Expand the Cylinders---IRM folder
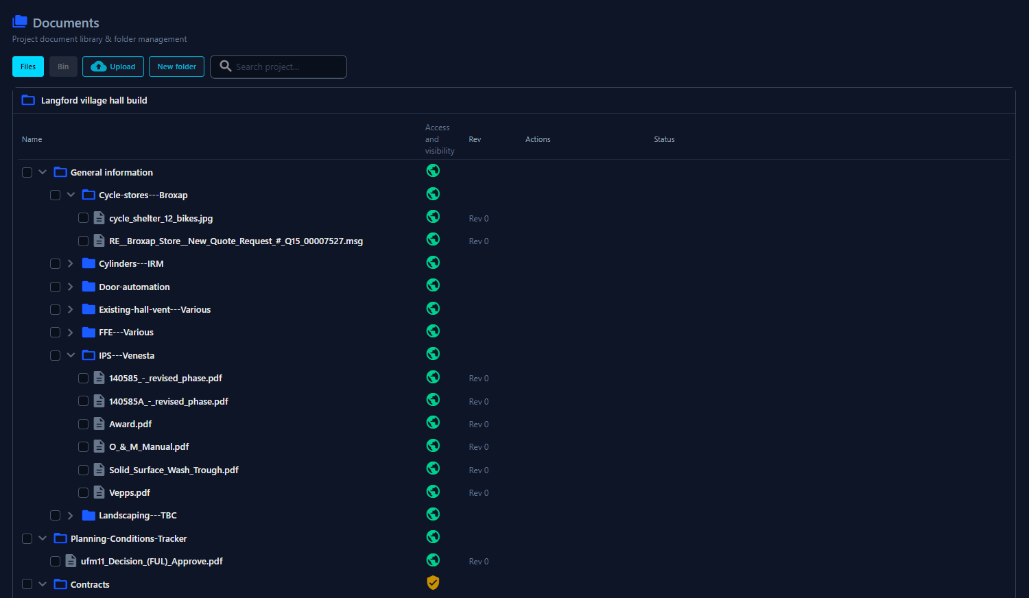The height and width of the screenshot is (598, 1029). [70, 263]
